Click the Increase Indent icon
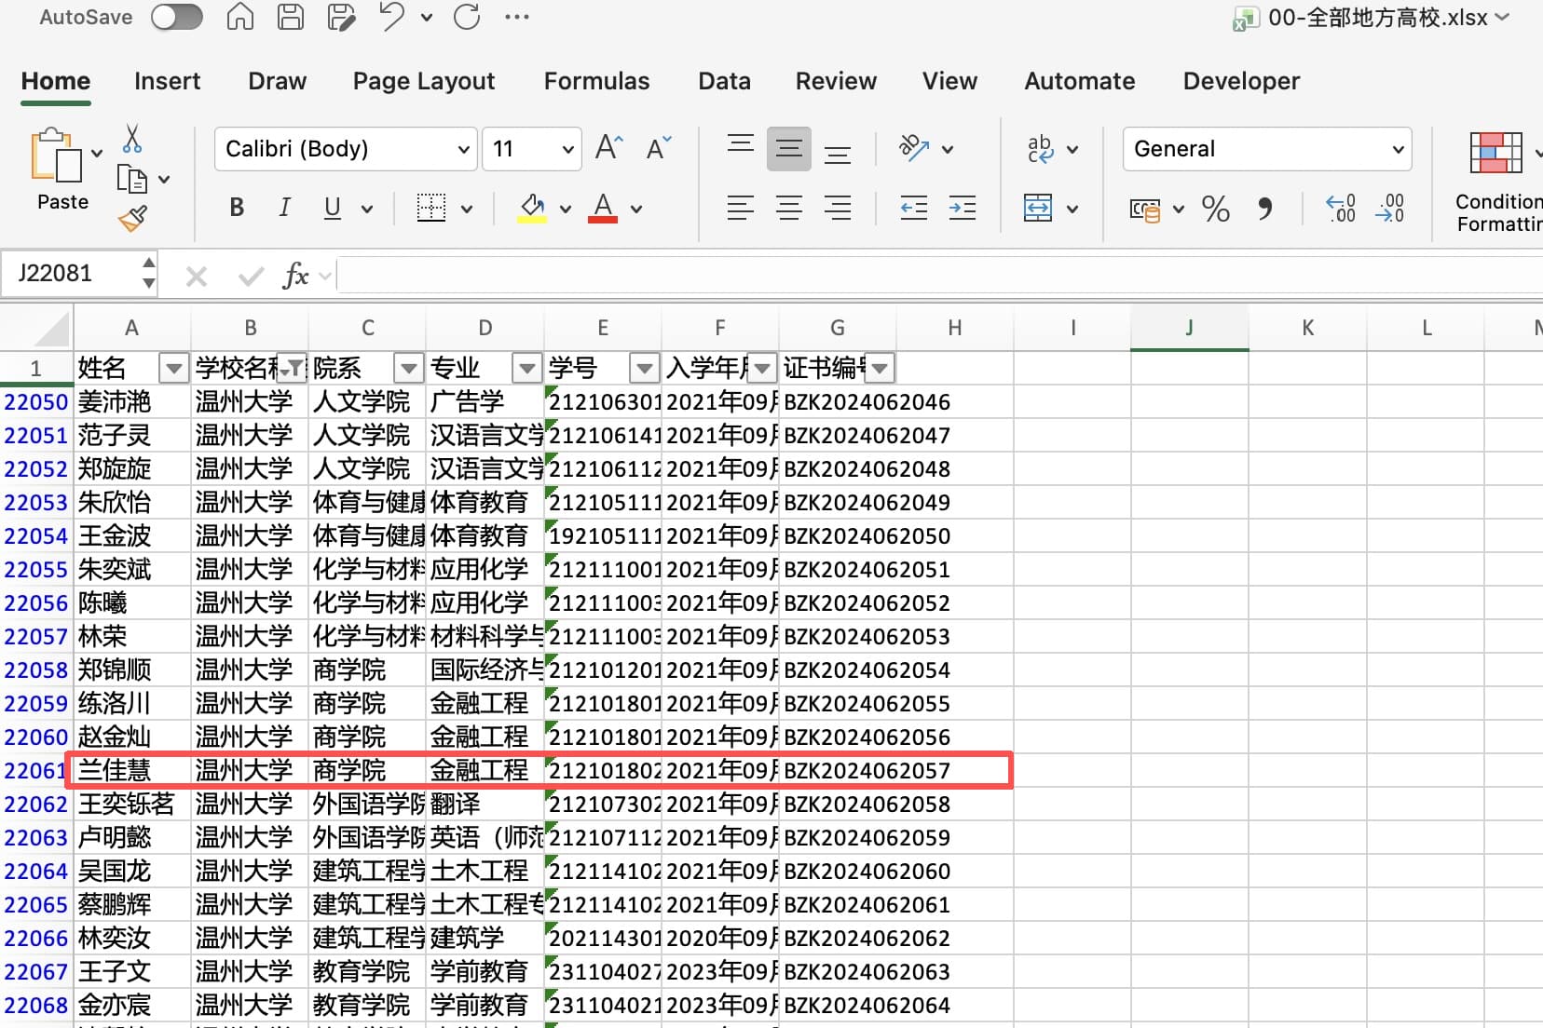 click(962, 208)
